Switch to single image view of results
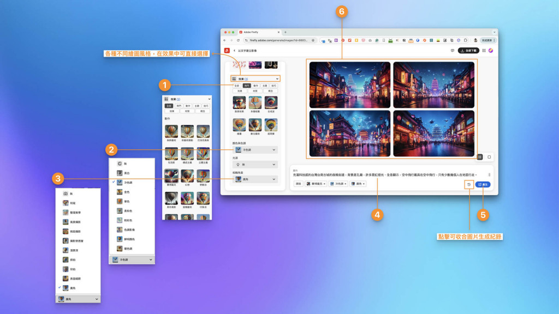Image resolution: width=559 pixels, height=314 pixels. (x=489, y=157)
